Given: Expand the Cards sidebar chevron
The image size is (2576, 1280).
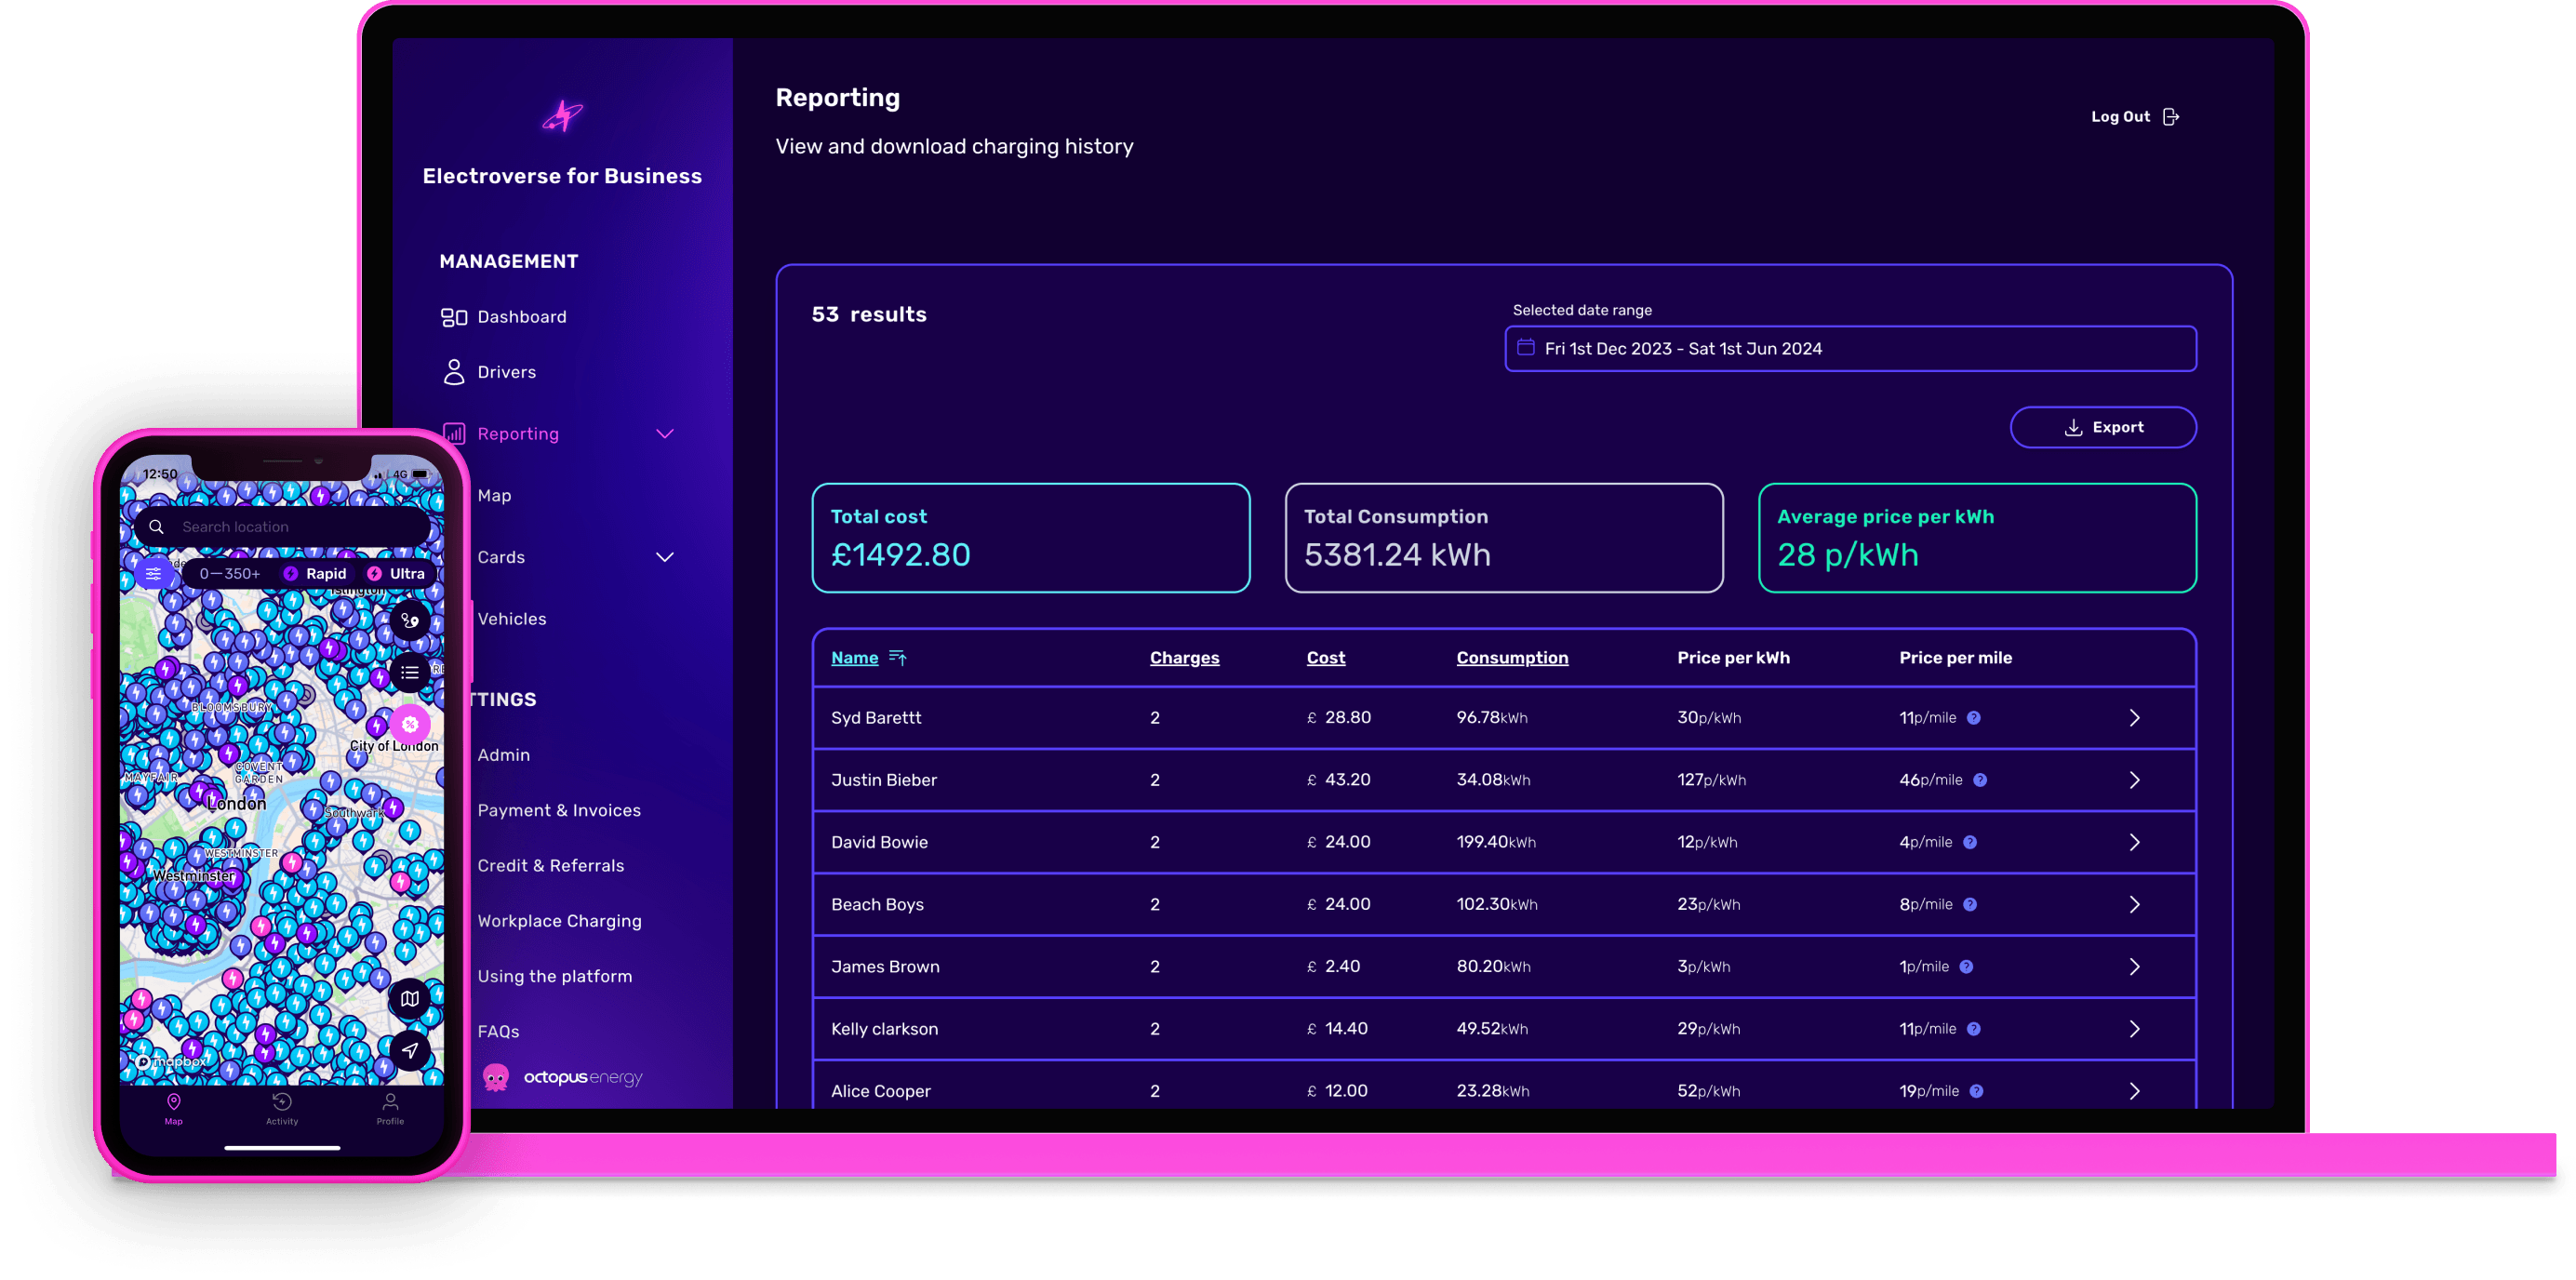Looking at the screenshot, I should [665, 557].
